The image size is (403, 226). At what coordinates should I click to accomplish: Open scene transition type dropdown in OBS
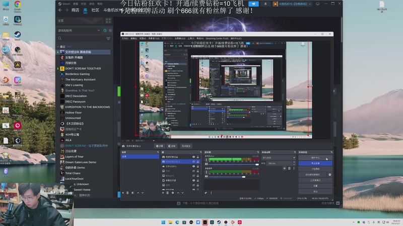[x=279, y=158]
